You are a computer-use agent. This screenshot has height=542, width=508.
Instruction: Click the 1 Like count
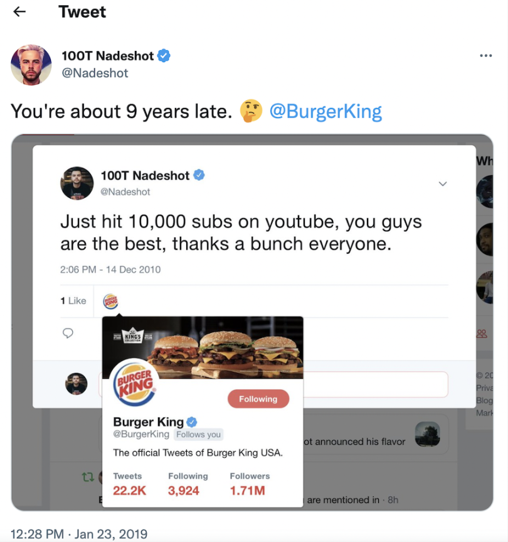point(73,301)
